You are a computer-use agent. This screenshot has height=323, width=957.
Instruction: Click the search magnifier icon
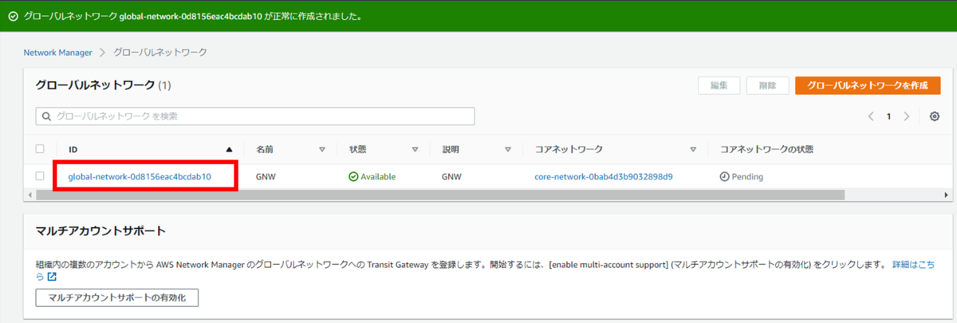point(46,116)
